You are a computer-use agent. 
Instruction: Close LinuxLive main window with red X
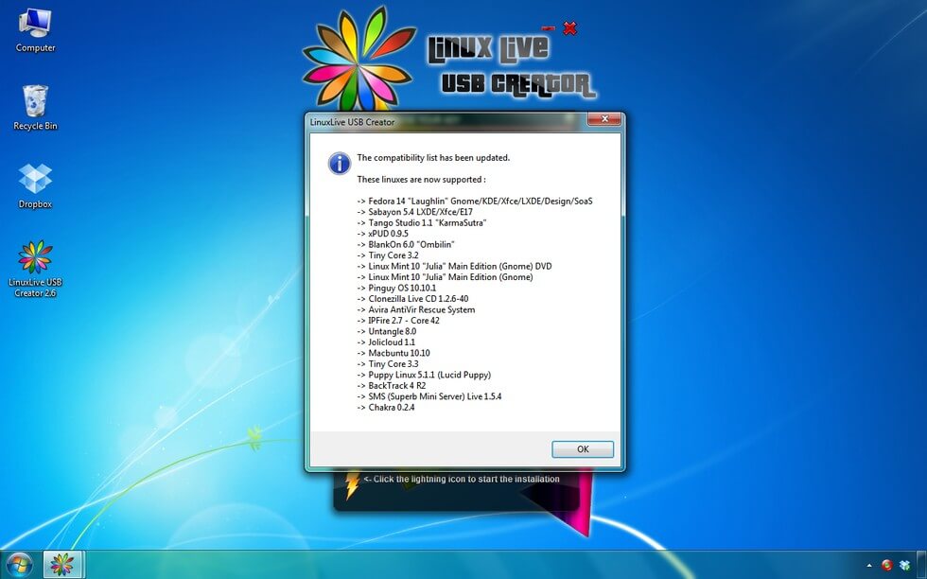[569, 27]
